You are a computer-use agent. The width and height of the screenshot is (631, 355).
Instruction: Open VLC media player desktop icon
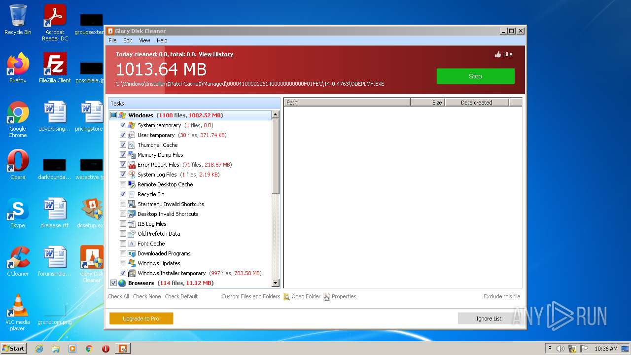pos(18,313)
